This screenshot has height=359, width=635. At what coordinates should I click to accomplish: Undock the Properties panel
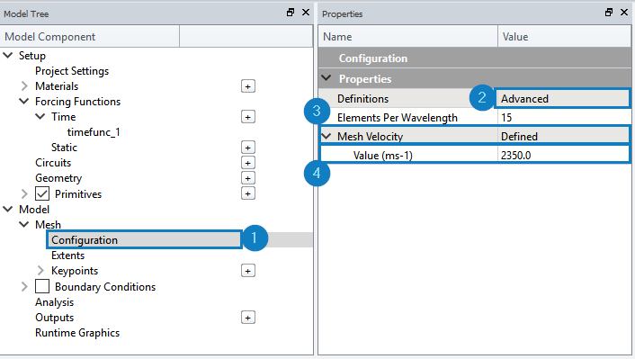tap(609, 13)
